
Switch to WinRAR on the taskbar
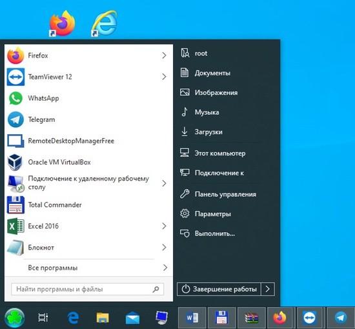252,317
